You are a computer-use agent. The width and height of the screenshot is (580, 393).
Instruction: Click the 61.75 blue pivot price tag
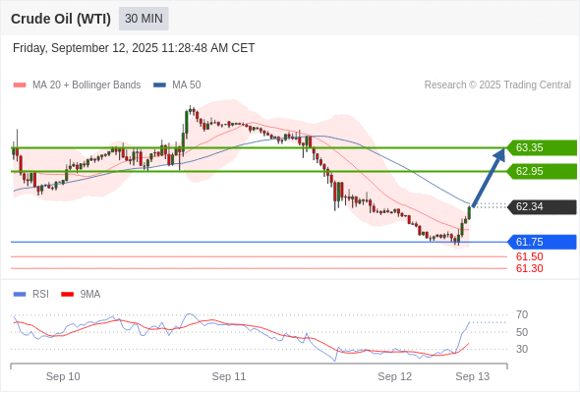click(x=542, y=242)
